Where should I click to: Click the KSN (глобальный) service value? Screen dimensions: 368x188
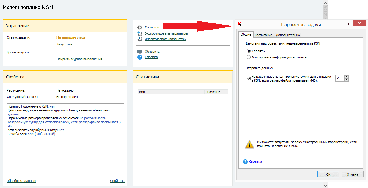click(41, 134)
